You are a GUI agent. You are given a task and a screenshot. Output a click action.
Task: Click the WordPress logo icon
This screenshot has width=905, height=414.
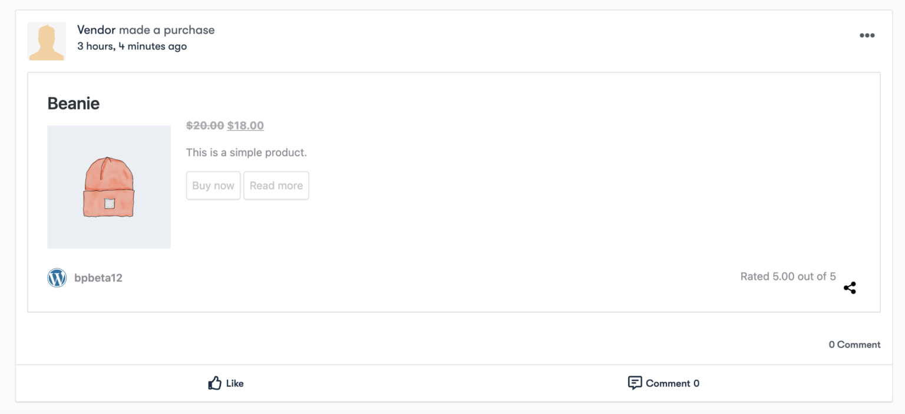[57, 278]
